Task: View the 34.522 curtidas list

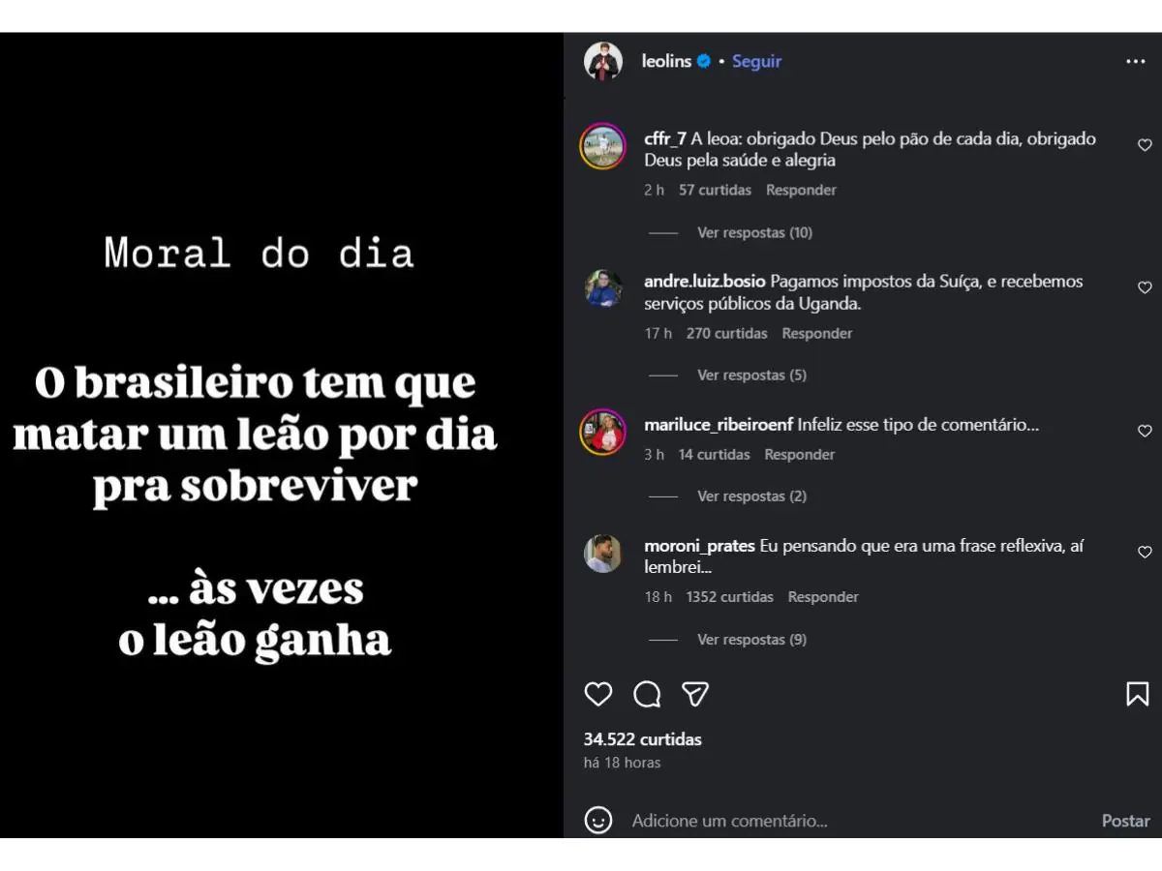Action: (642, 738)
